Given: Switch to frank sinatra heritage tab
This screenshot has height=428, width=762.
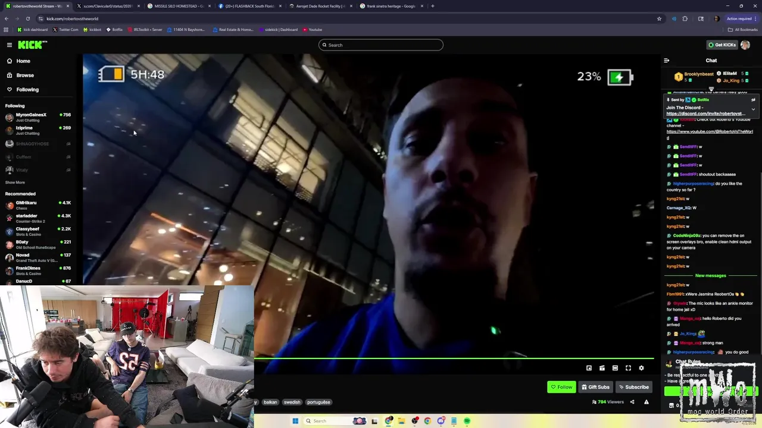Looking at the screenshot, I should pos(391,6).
